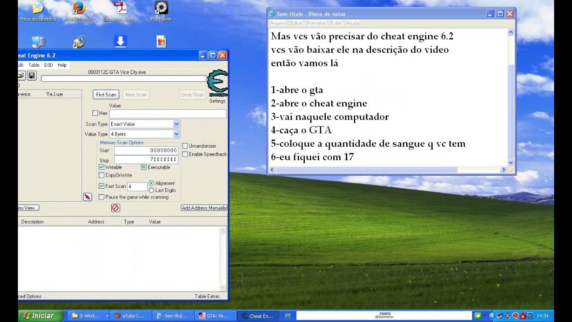Viewport: 572px width, 322px height.
Task: Click Add Address Manually button
Action: [204, 208]
